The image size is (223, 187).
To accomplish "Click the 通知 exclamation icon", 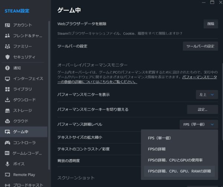I will [x=7, y=68].
